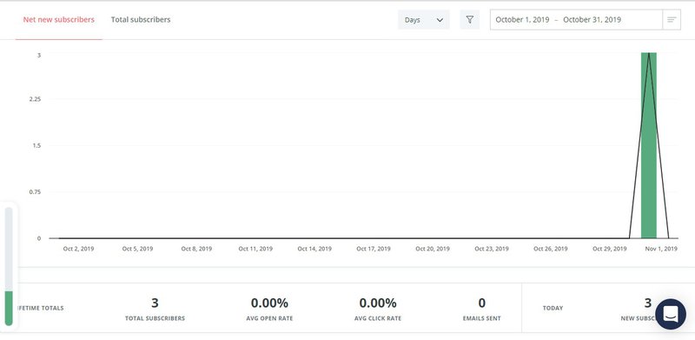Click the green subscriber bar in chart

coord(649,145)
